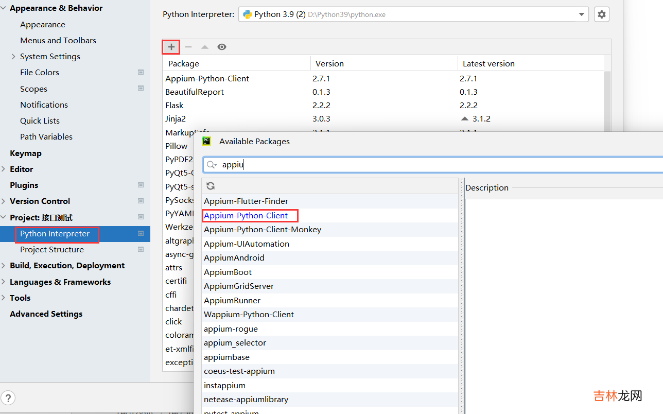Open the Python Interpreter dropdown

(x=582, y=14)
